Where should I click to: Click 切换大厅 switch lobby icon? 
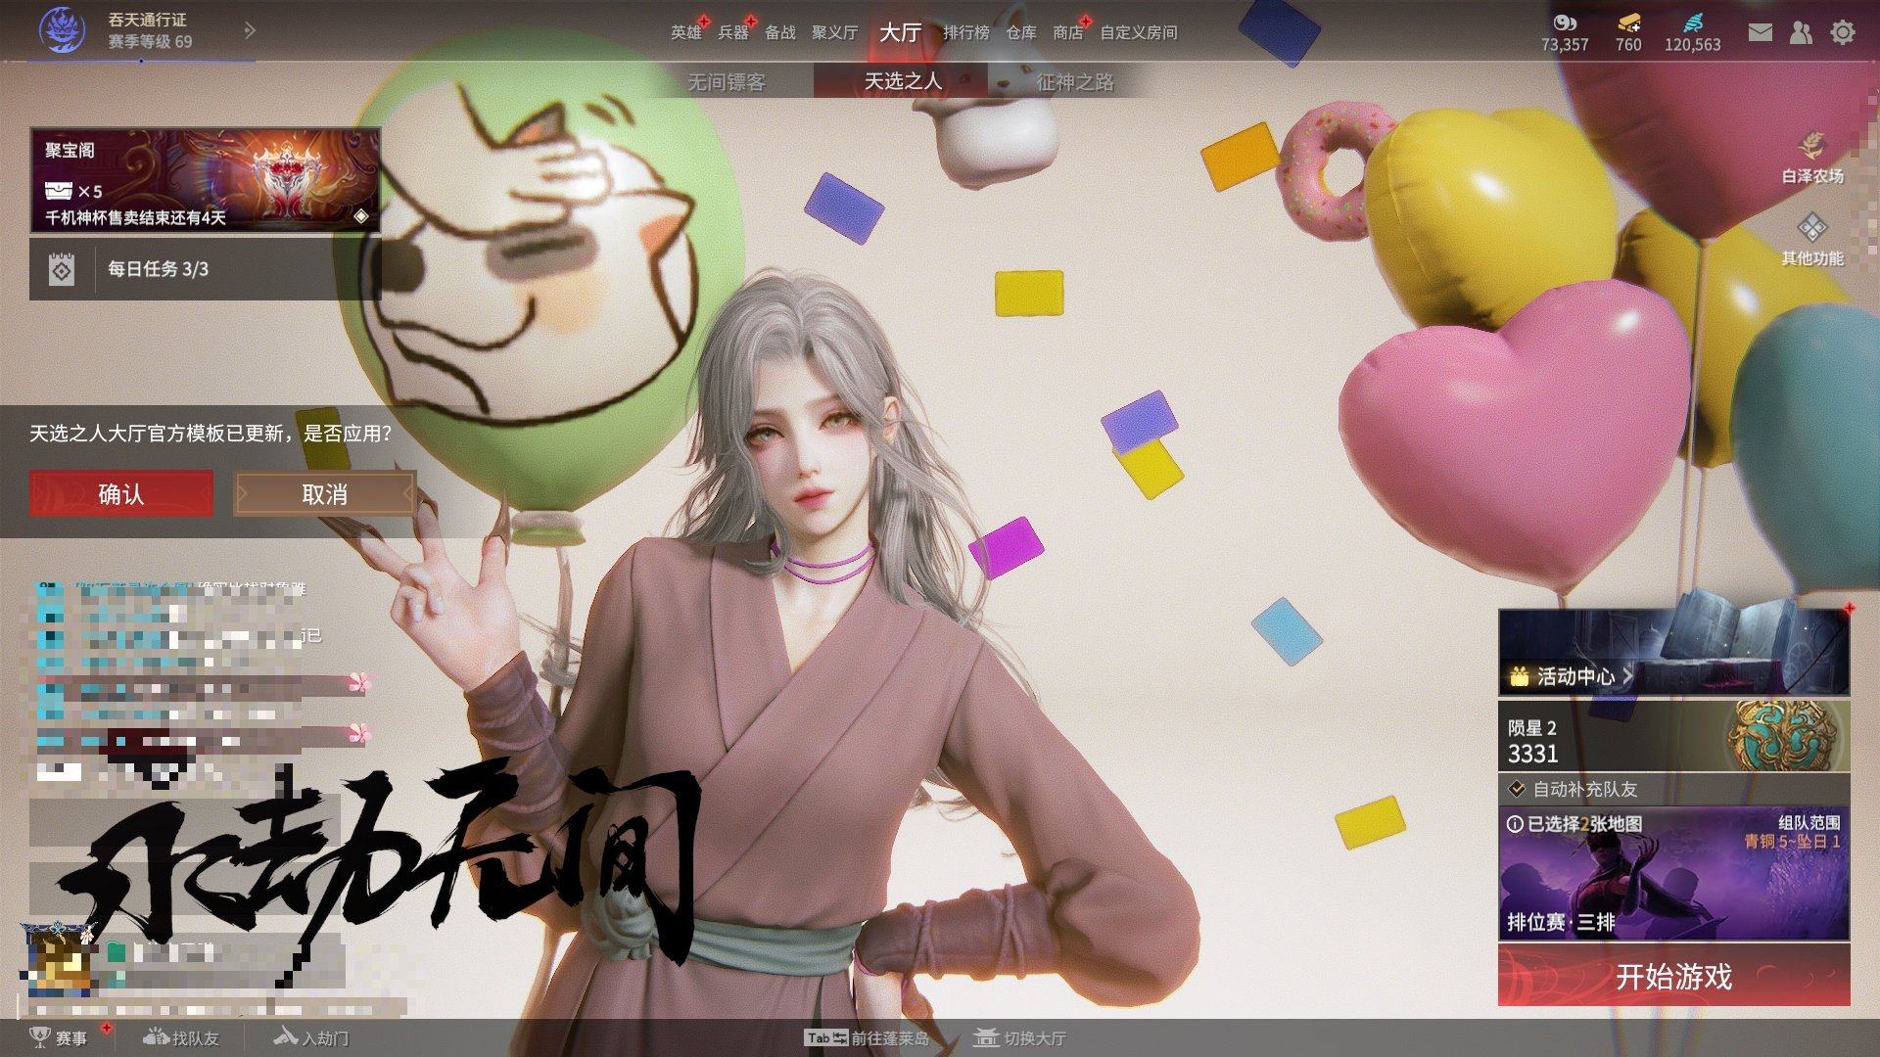986,1037
